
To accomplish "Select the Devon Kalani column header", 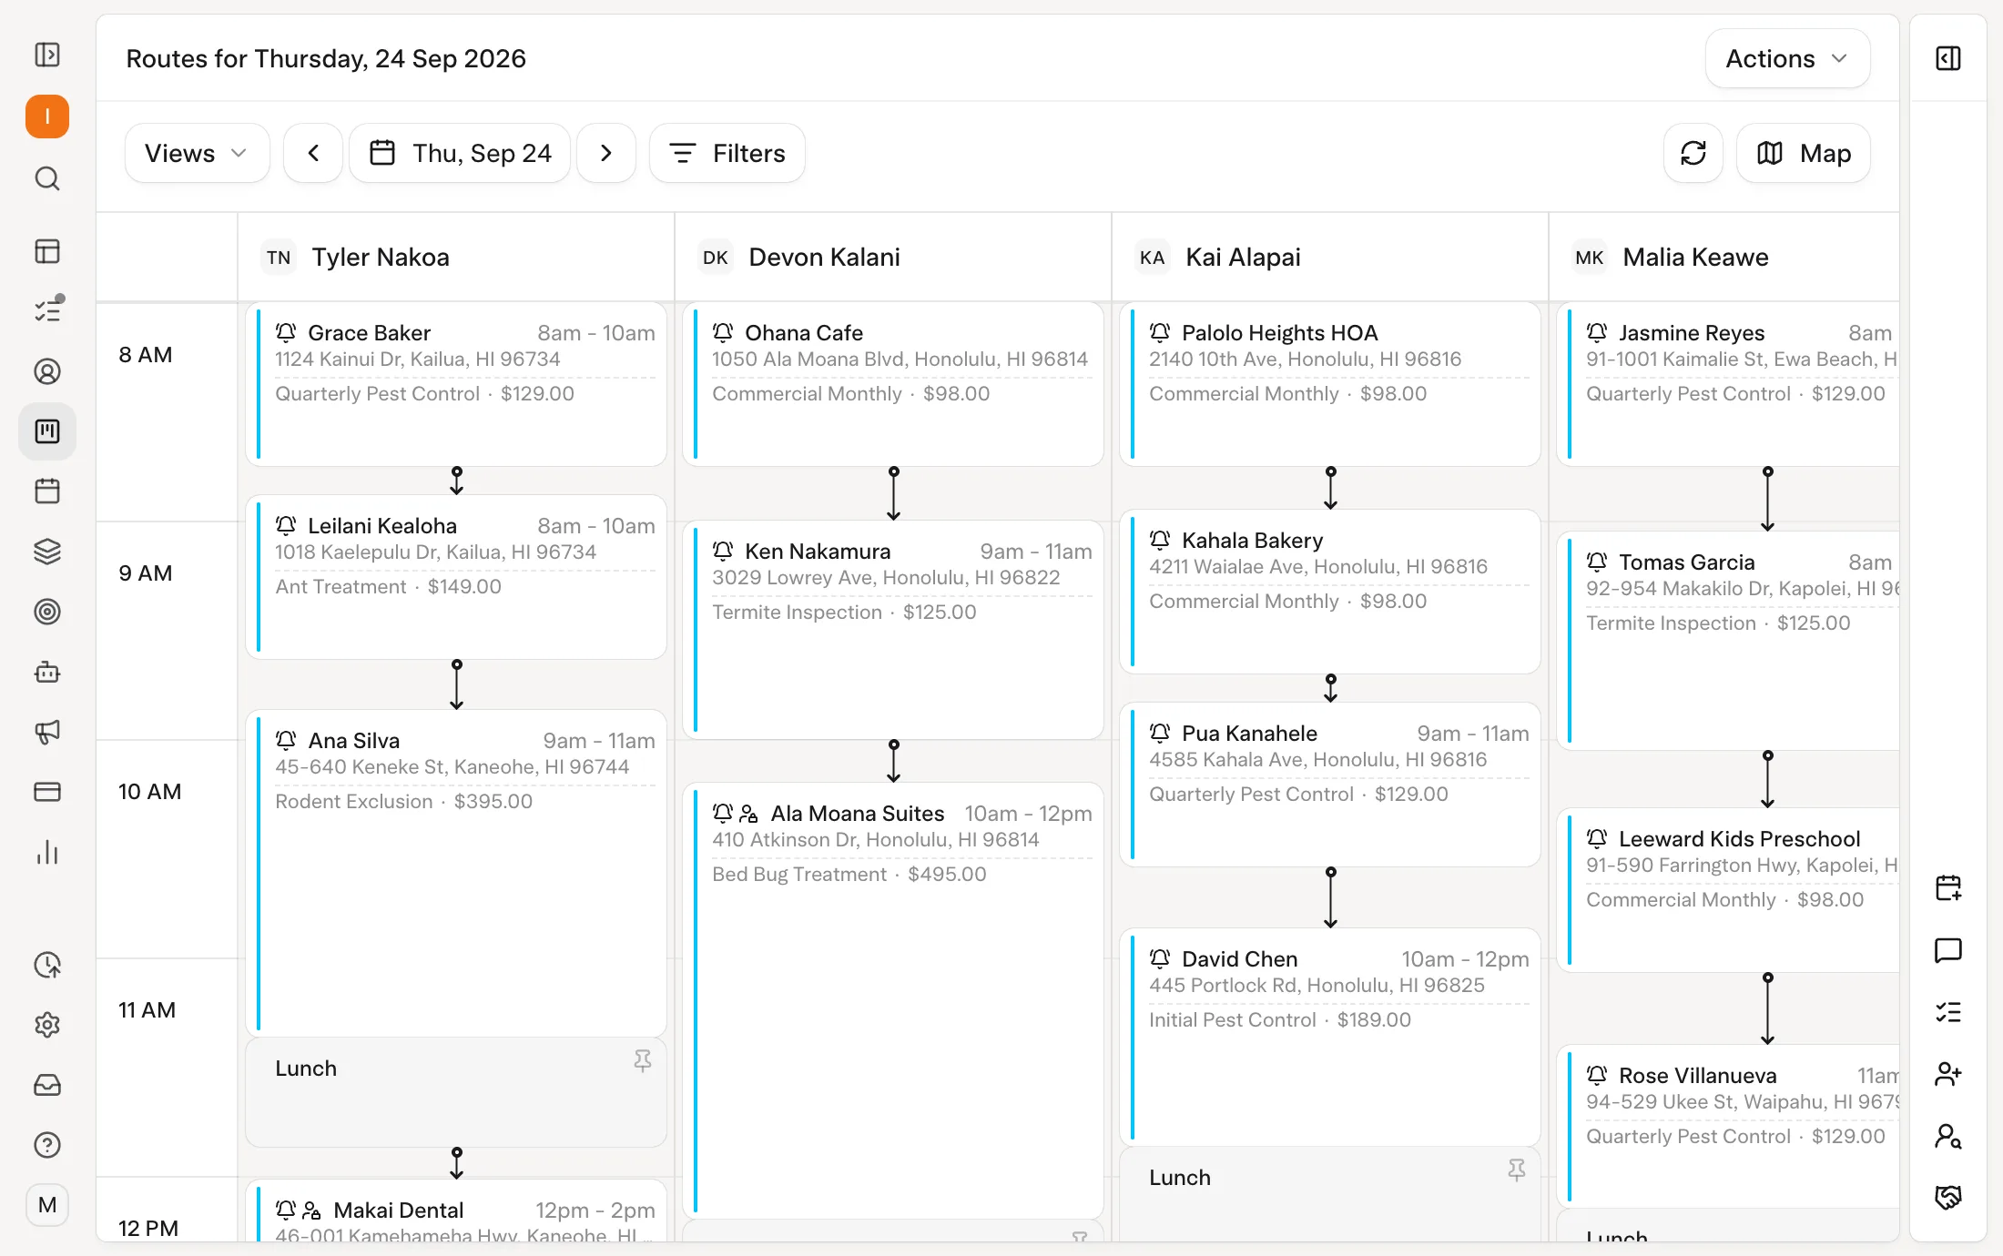I will pyautogui.click(x=893, y=258).
